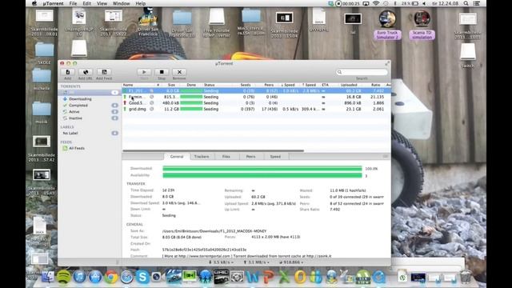This screenshot has height=288, width=512.
Task: Open Safari from the Dock
Action: click(126, 277)
